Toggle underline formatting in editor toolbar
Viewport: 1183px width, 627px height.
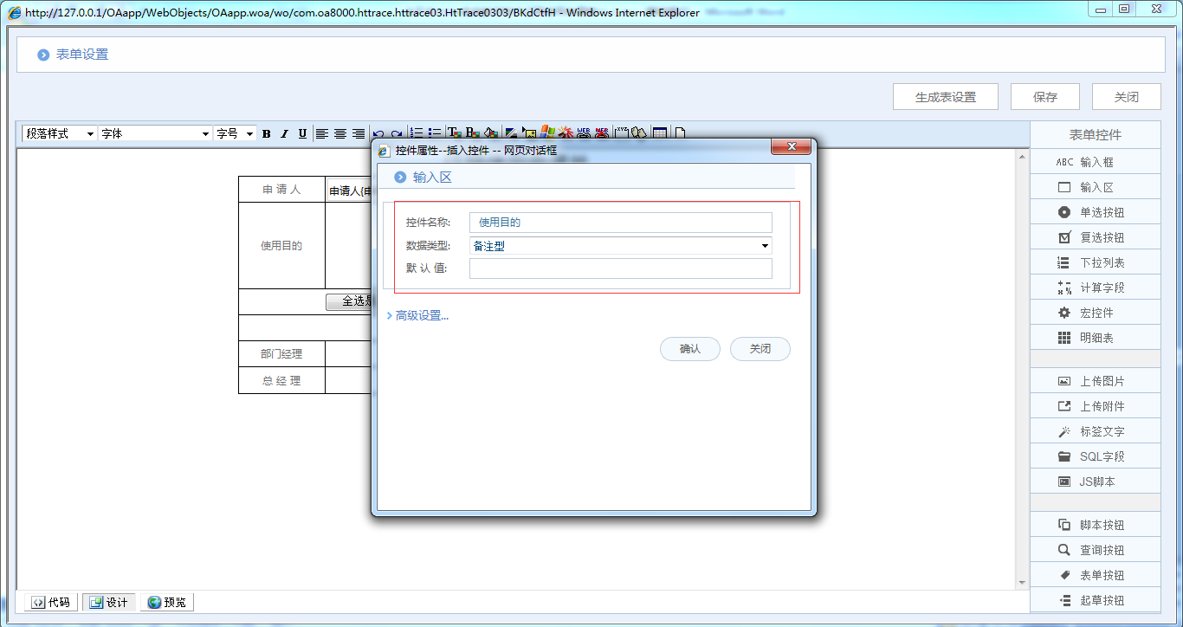pyautogui.click(x=302, y=133)
